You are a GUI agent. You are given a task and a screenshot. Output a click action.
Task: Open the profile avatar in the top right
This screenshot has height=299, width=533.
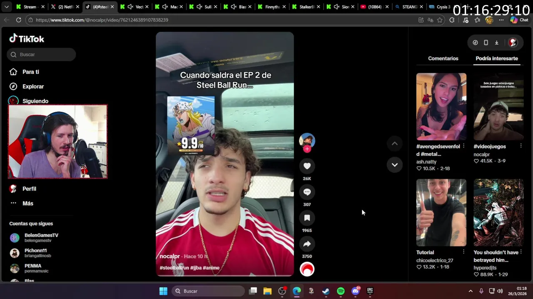pos(513,42)
